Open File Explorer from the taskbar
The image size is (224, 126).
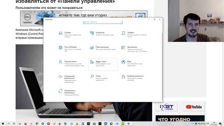coord(20,124)
